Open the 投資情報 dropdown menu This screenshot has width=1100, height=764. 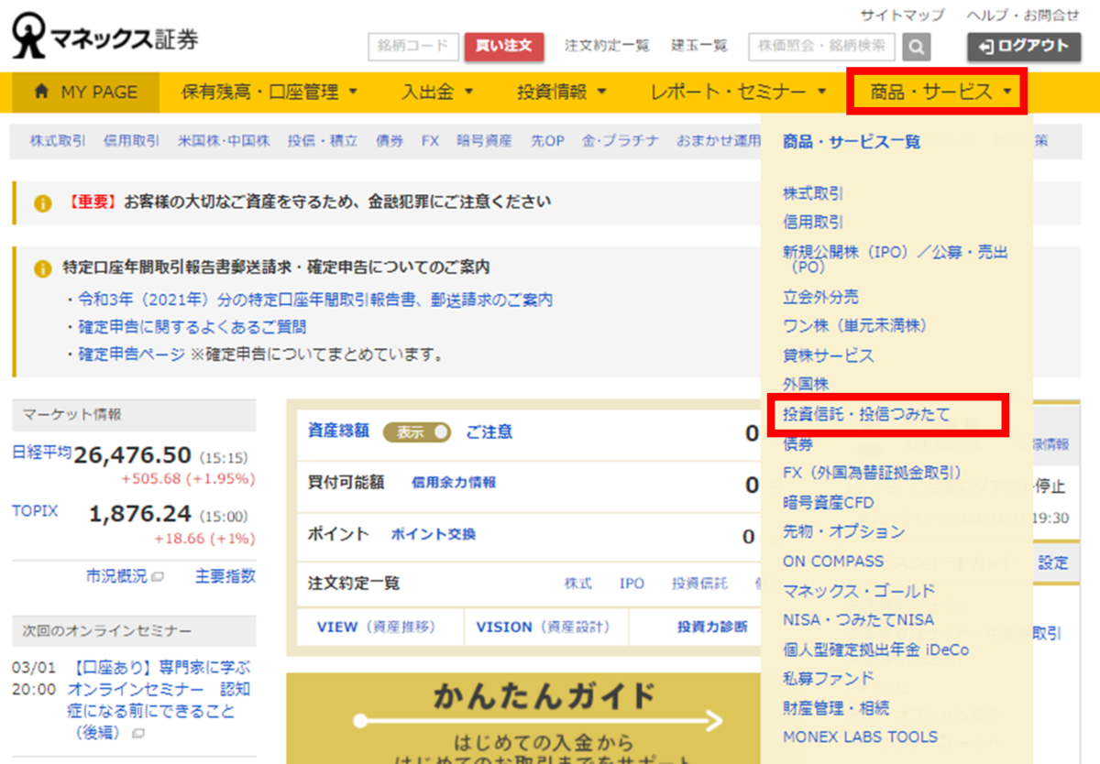click(x=562, y=92)
